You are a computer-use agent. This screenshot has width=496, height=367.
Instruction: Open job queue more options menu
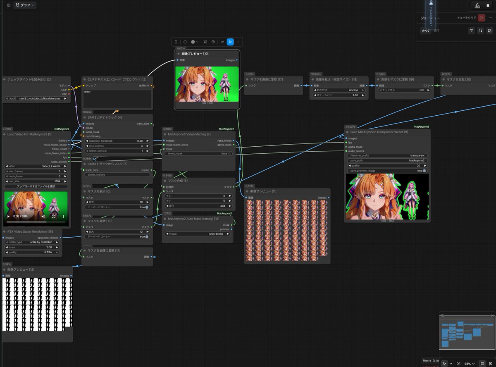[491, 18]
